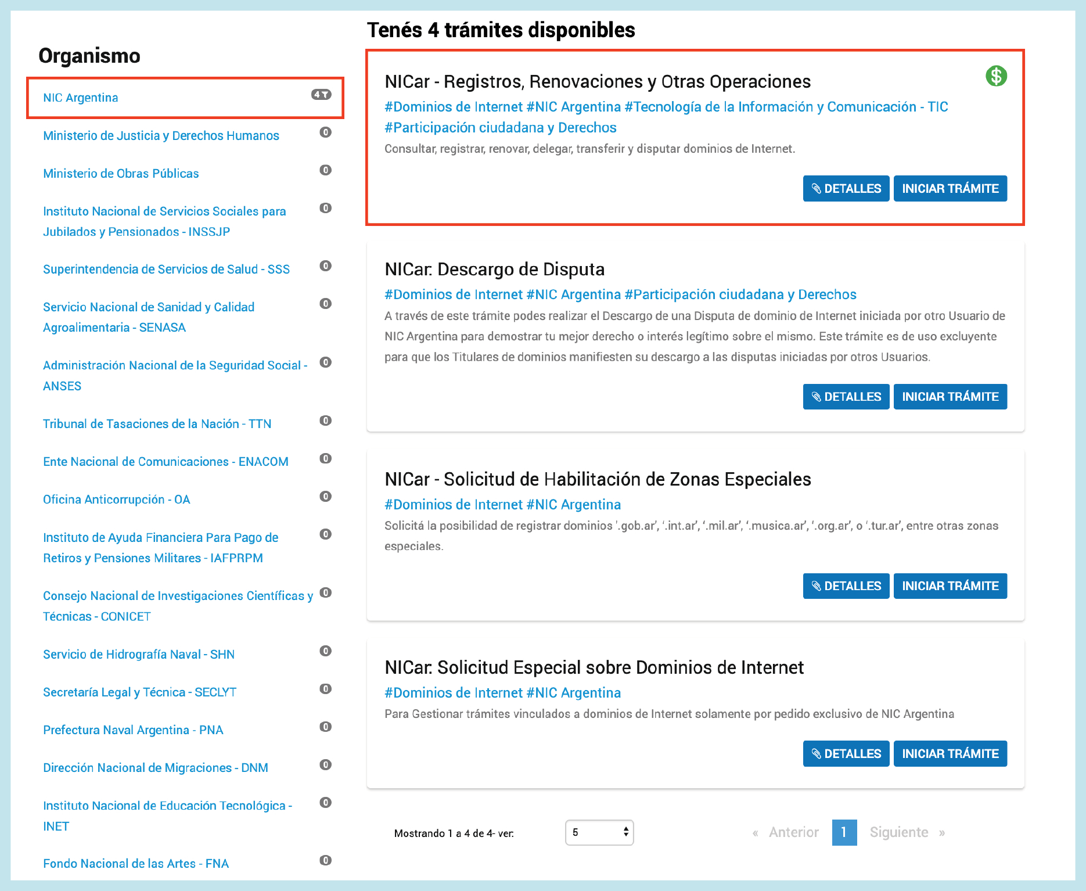Open Detalles for Descargo de Disputa
The width and height of the screenshot is (1086, 891).
pyautogui.click(x=846, y=397)
